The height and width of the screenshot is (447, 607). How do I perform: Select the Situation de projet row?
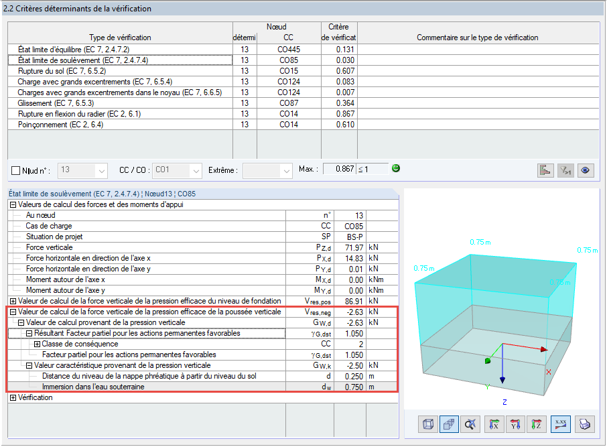pos(203,237)
